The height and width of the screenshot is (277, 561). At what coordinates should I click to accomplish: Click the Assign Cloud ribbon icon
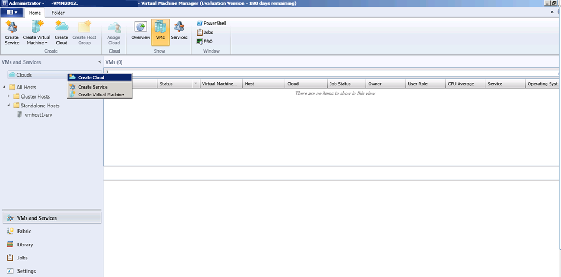[x=114, y=33]
